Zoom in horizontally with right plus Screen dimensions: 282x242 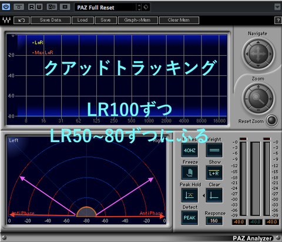[x=270, y=99]
